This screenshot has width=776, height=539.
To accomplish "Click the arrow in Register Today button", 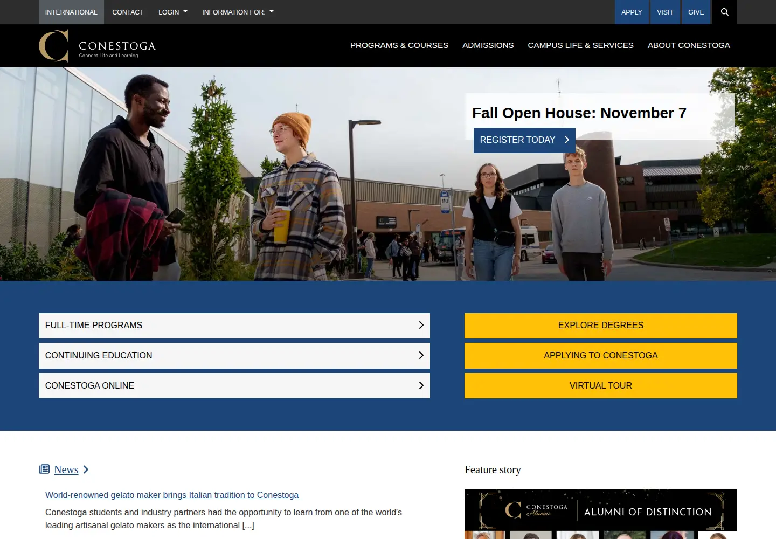I will coord(566,140).
